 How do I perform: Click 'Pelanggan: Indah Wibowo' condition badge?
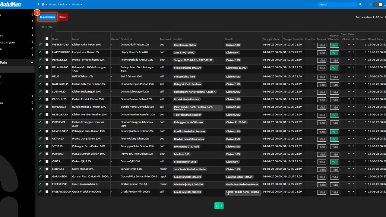(x=188, y=122)
